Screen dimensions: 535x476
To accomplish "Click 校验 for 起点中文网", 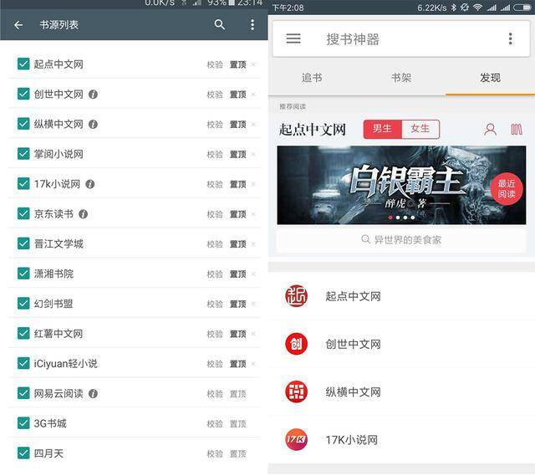I will 215,64.
